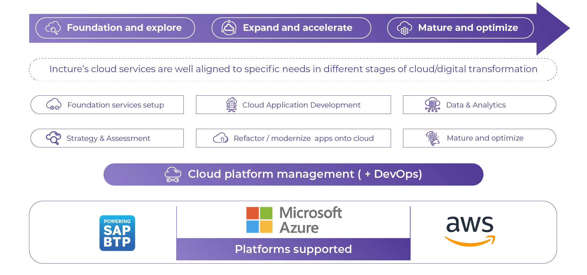
Task: Click the cloud icon beside Expand and accelerate
Action: tap(229, 28)
